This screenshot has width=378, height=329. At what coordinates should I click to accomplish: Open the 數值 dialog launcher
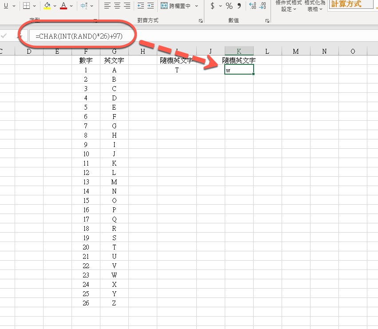(x=267, y=21)
